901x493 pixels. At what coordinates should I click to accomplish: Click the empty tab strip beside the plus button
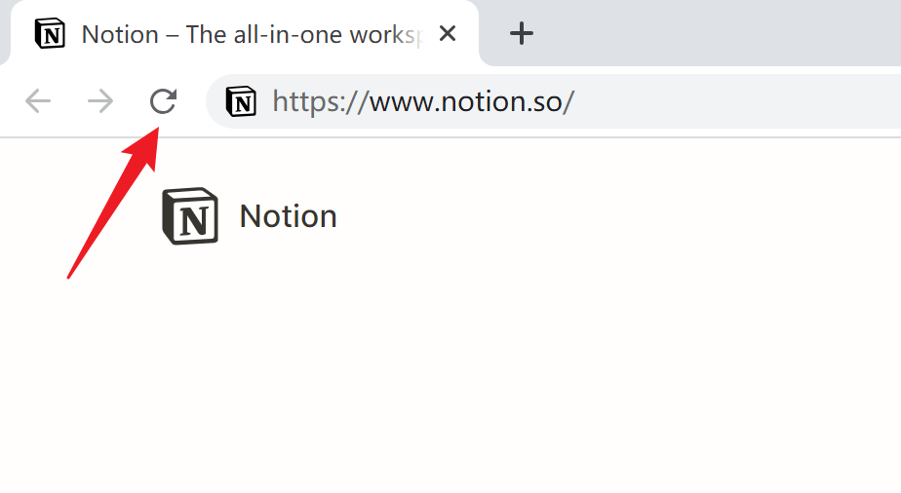coord(719,33)
